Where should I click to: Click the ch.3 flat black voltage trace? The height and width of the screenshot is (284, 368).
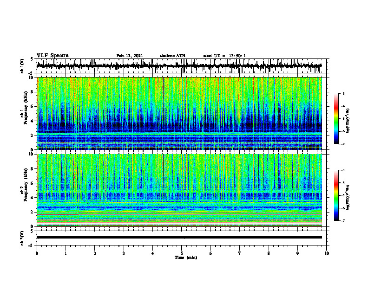coord(179,238)
